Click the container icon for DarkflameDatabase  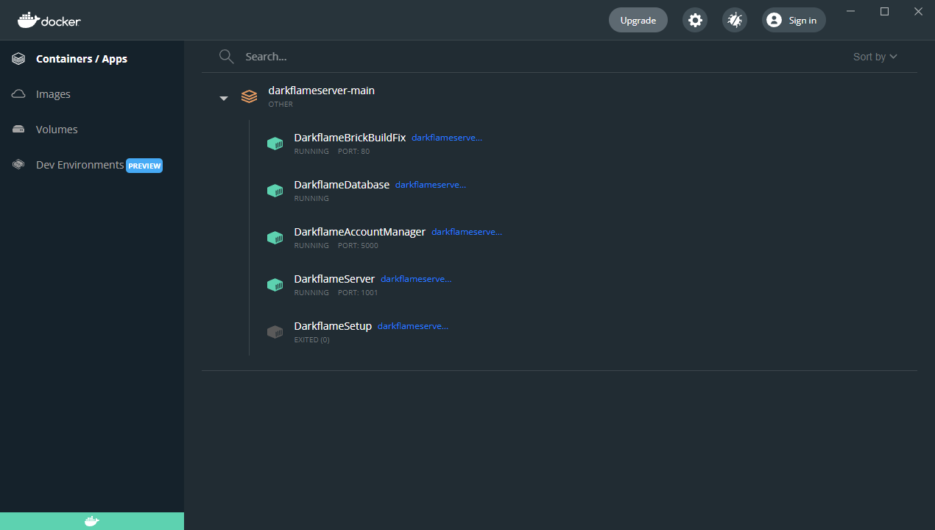pyautogui.click(x=275, y=190)
